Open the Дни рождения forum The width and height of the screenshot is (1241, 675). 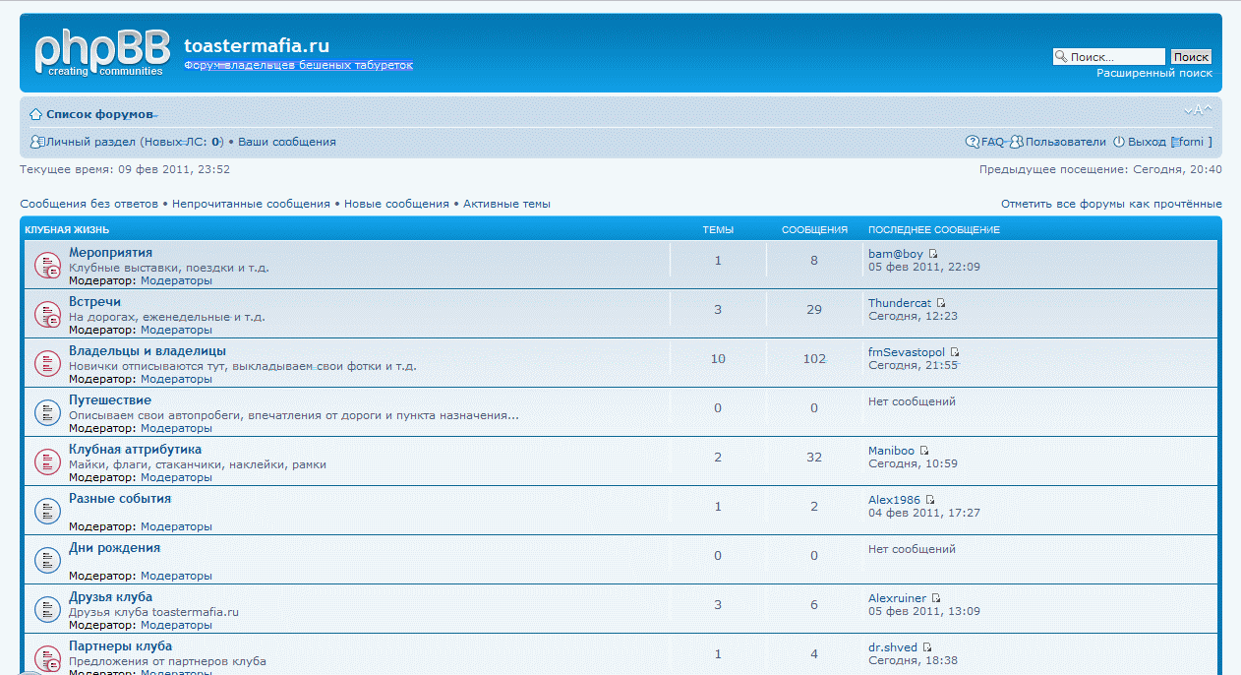point(114,548)
